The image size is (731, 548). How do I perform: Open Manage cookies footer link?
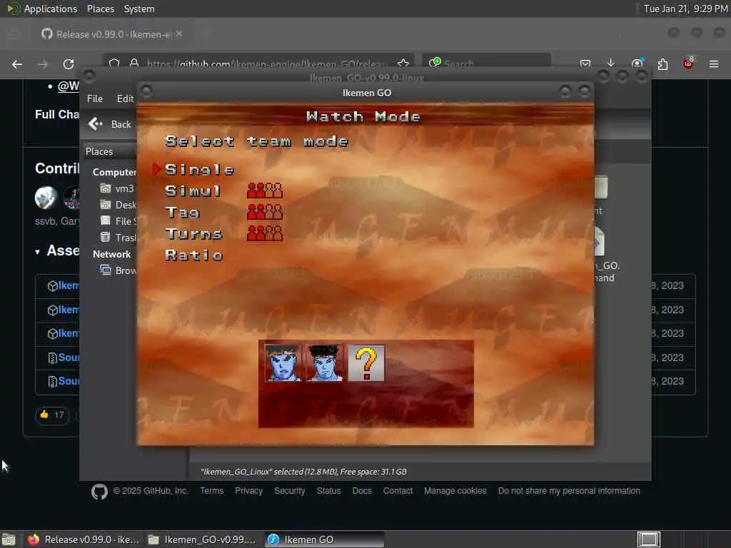[455, 491]
